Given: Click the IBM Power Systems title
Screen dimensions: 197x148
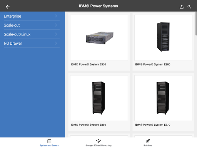Looking at the screenshot, I should pos(98,6).
